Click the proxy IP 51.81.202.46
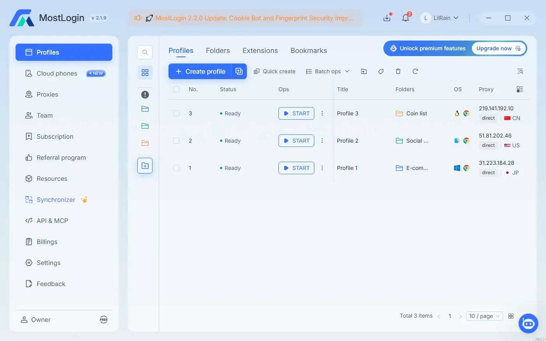 (495, 136)
